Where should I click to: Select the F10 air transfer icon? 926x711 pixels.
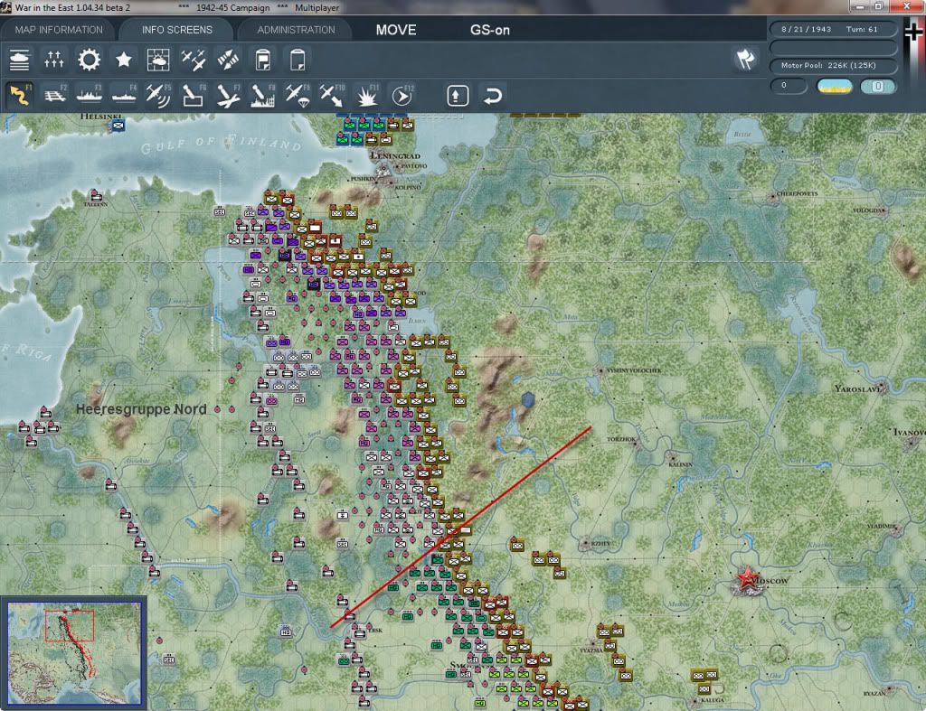(x=333, y=96)
